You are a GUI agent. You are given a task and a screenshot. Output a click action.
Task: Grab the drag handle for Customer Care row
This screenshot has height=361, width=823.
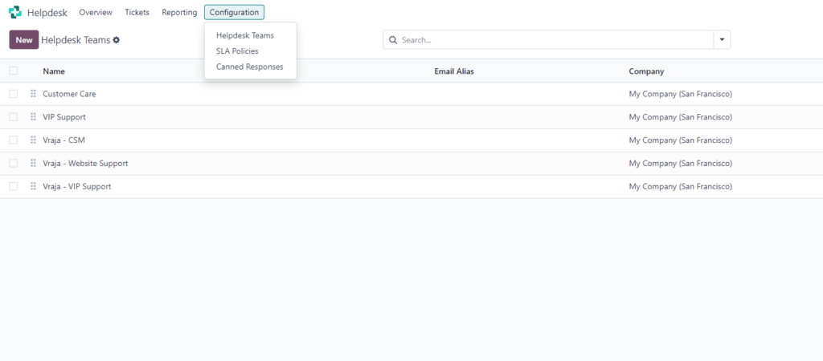(x=34, y=94)
